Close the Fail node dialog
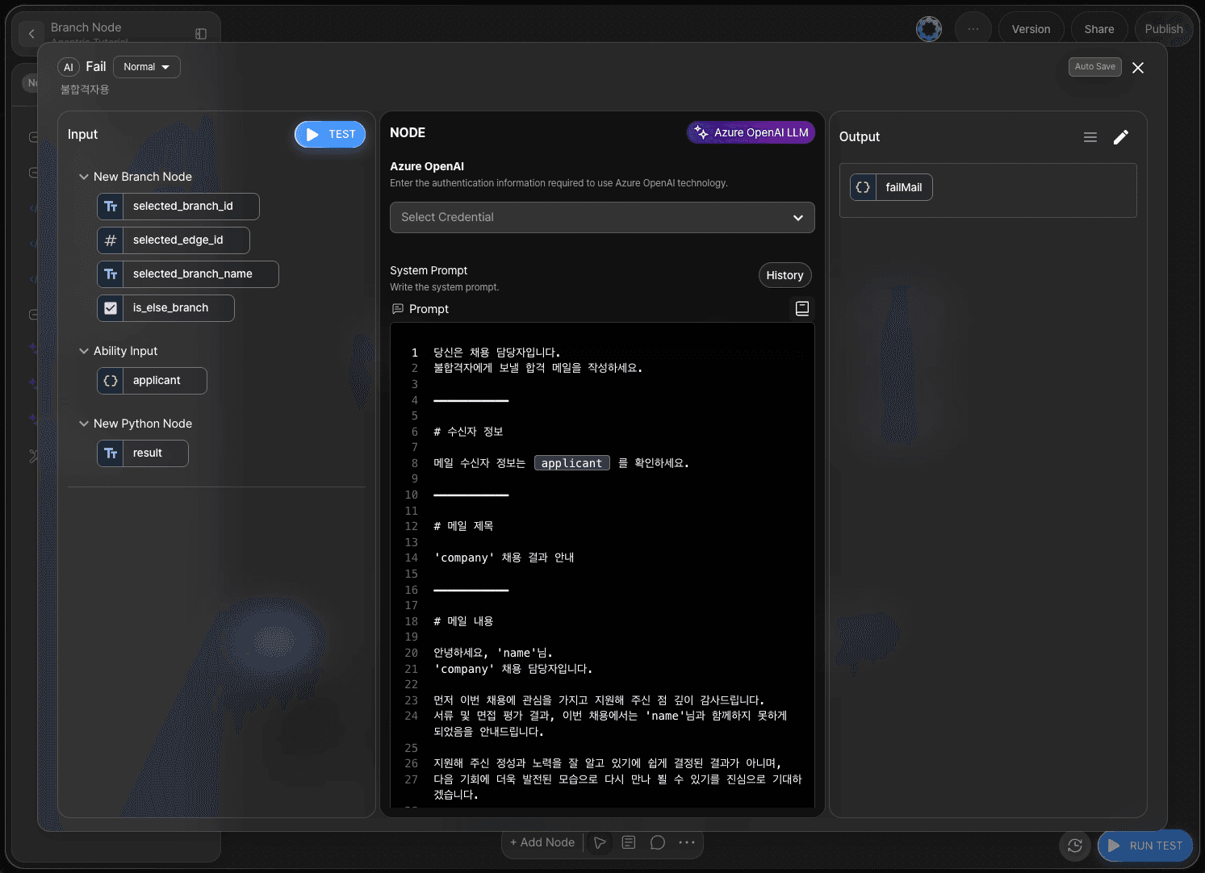This screenshot has width=1205, height=873. 1138,68
